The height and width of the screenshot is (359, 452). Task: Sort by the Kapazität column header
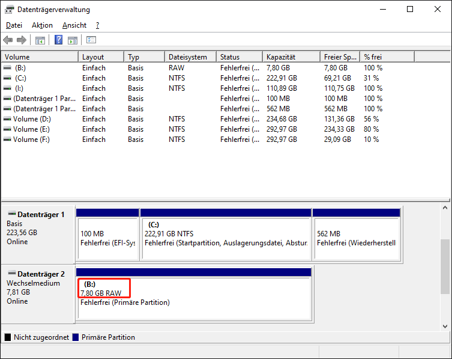292,57
